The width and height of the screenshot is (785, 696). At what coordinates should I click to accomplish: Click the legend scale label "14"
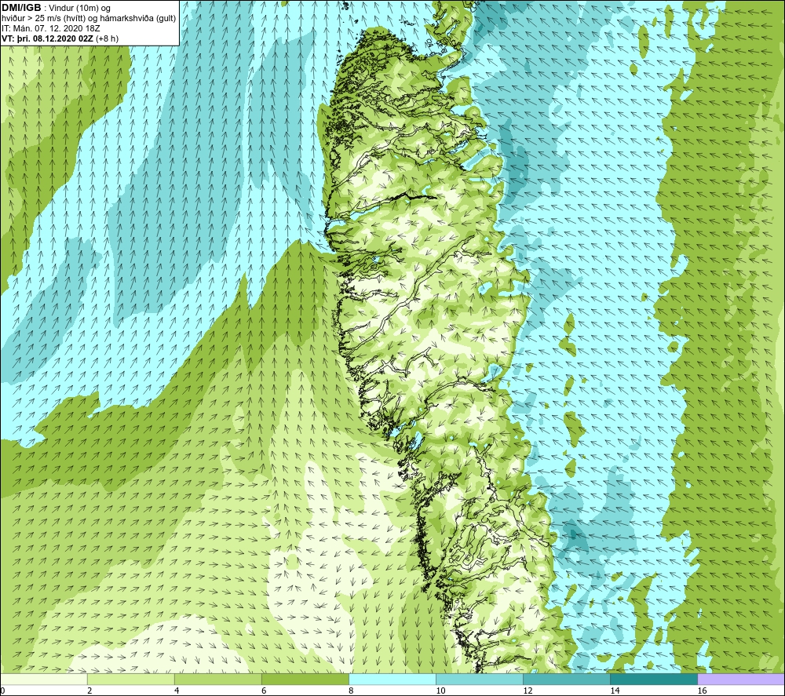coord(615,691)
